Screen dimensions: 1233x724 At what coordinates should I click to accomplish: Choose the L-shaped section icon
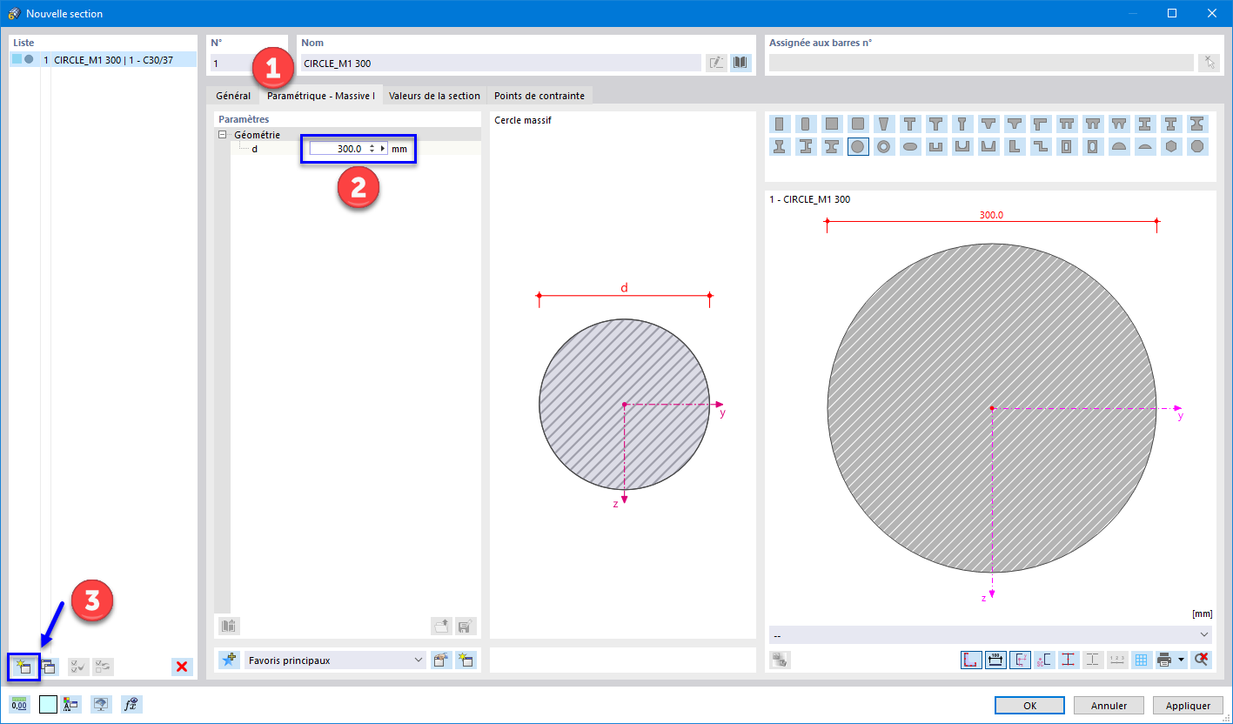(1015, 146)
